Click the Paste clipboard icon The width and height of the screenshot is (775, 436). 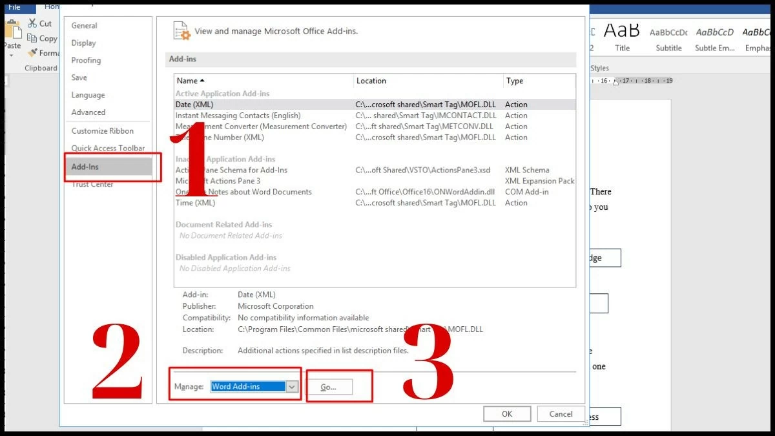tap(12, 31)
